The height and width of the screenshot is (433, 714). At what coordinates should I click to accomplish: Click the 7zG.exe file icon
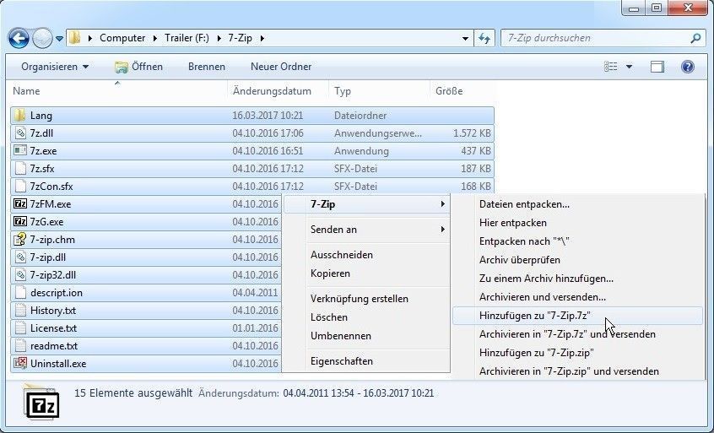coord(20,221)
